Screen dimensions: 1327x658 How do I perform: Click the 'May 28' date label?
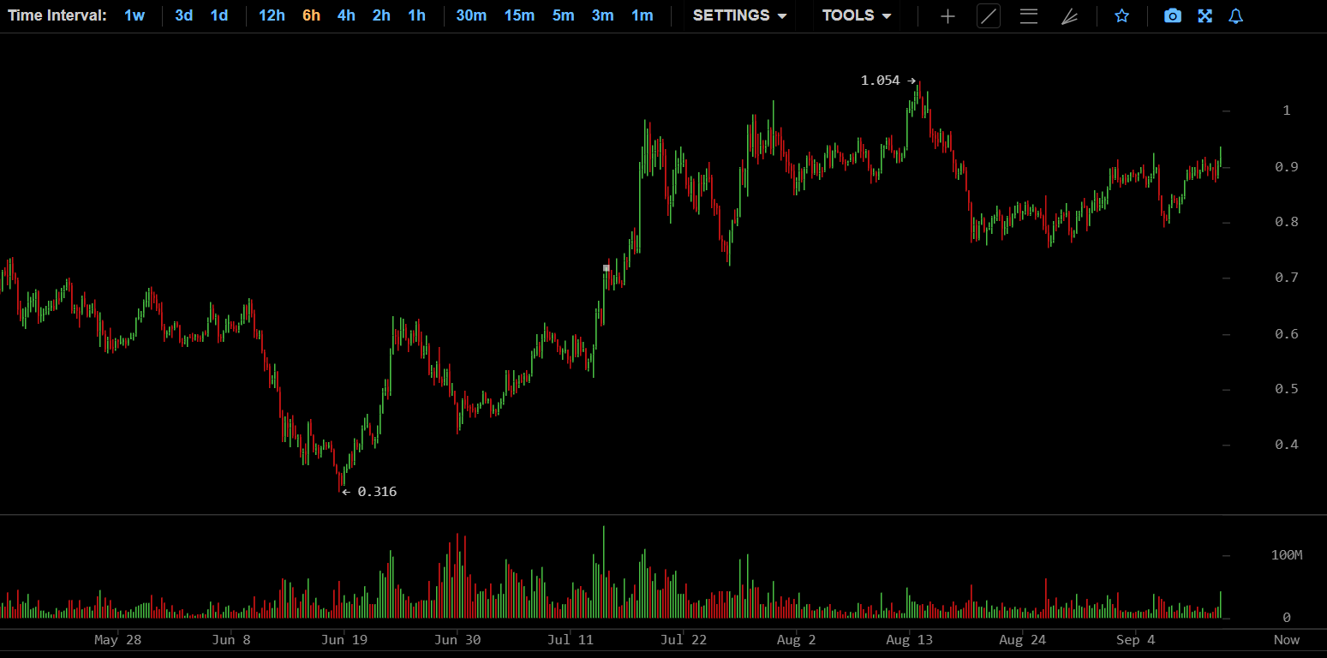click(118, 640)
